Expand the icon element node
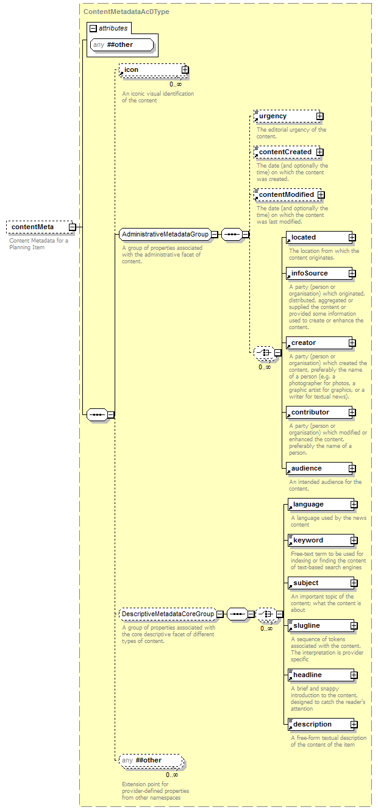 pyautogui.click(x=185, y=70)
